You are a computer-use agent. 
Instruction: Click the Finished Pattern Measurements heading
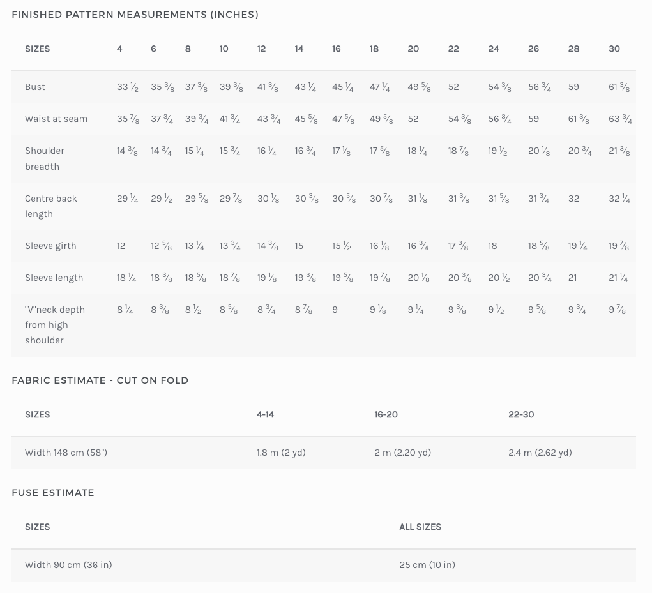pos(135,15)
